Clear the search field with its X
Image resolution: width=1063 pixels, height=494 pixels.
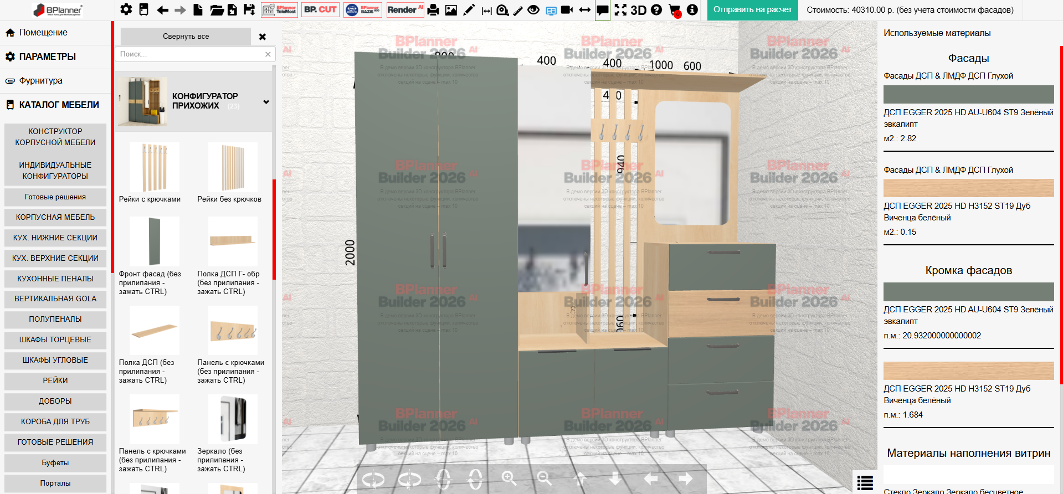pos(268,54)
